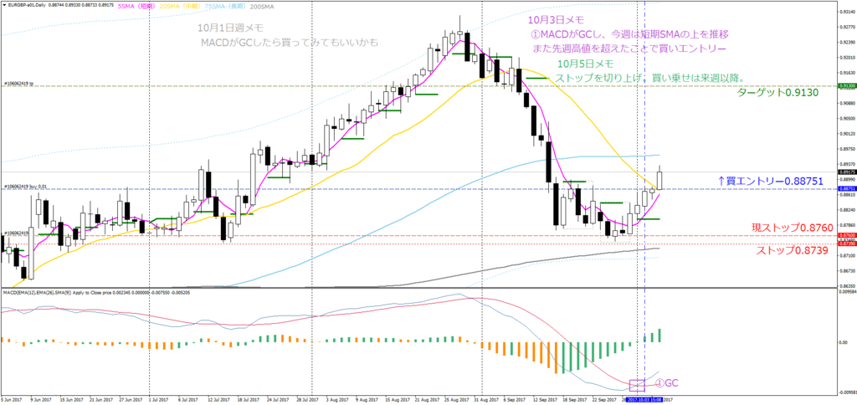Click the -0.009585 value on MACD axis
Viewport: 857px width, 405px height.
click(x=847, y=392)
